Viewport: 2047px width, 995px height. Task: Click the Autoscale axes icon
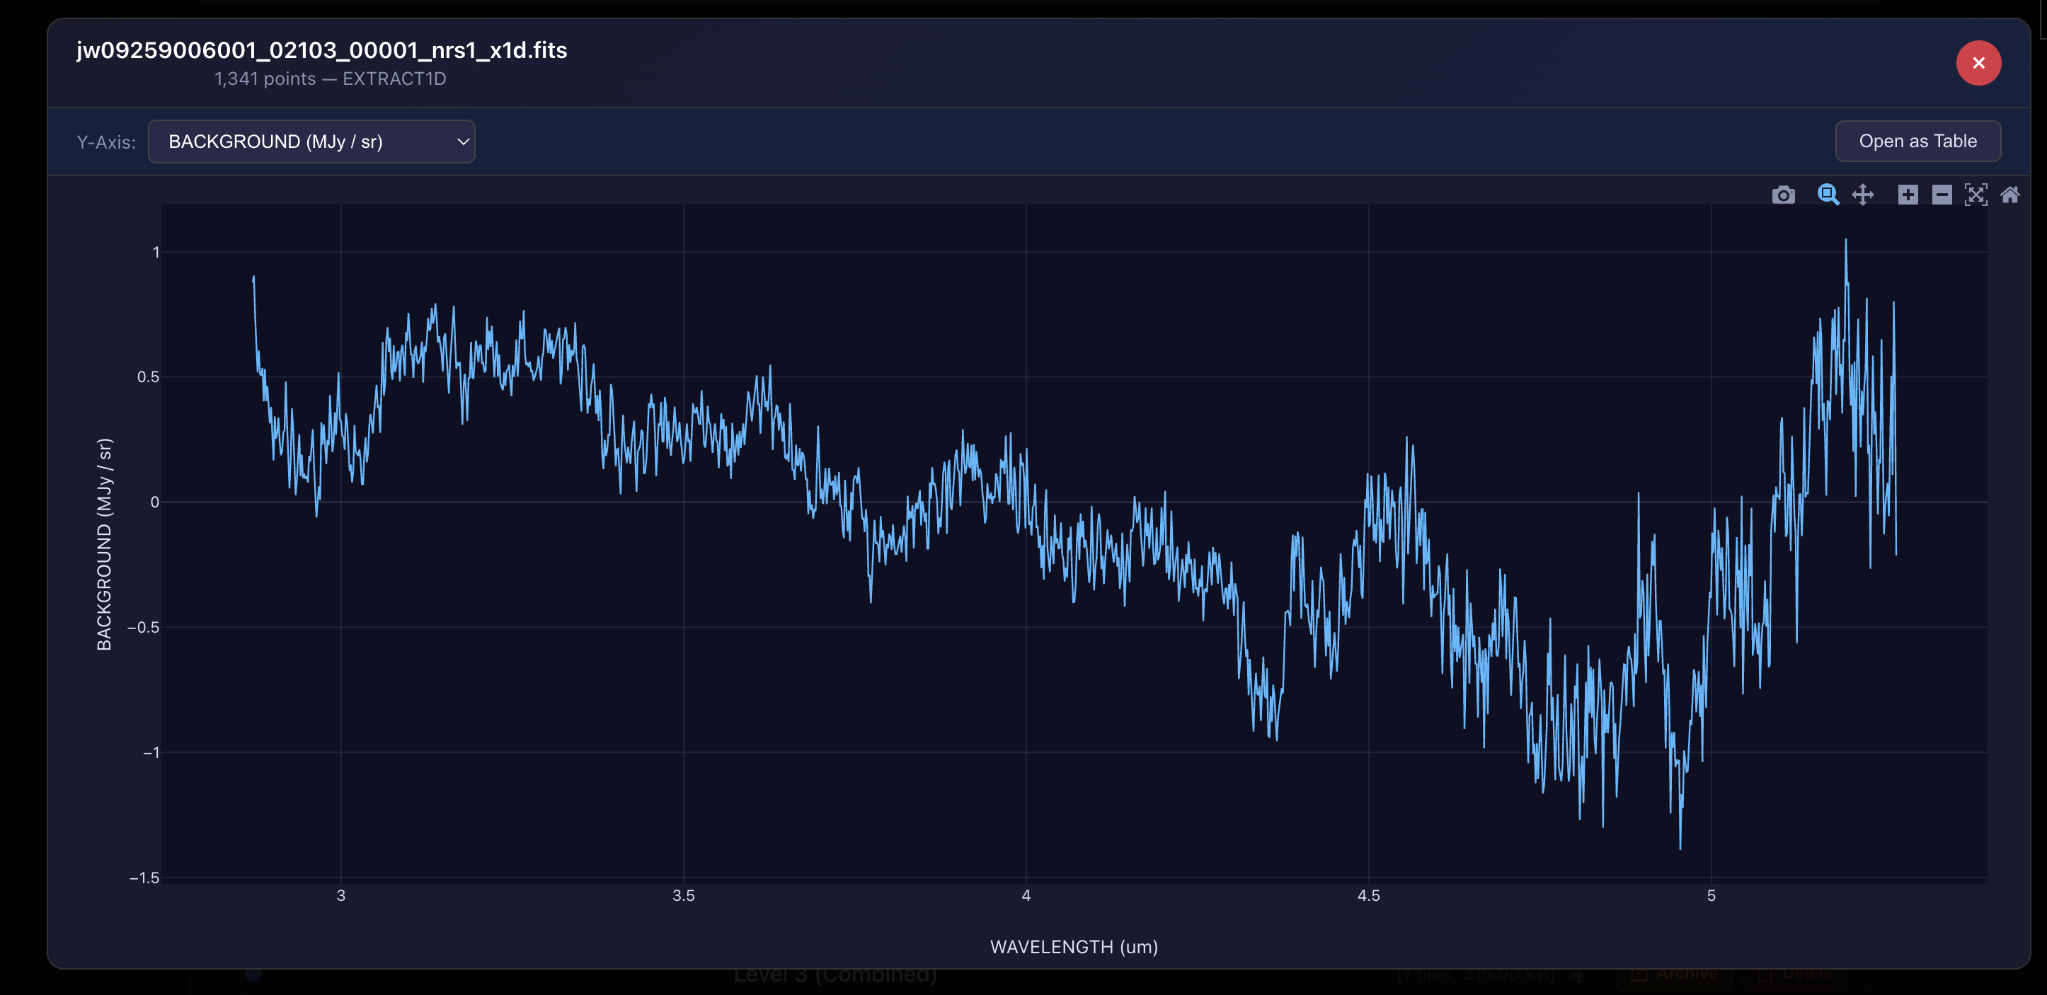click(x=1976, y=195)
